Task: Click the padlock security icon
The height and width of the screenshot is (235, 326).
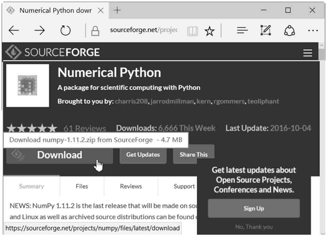Action: (95, 31)
